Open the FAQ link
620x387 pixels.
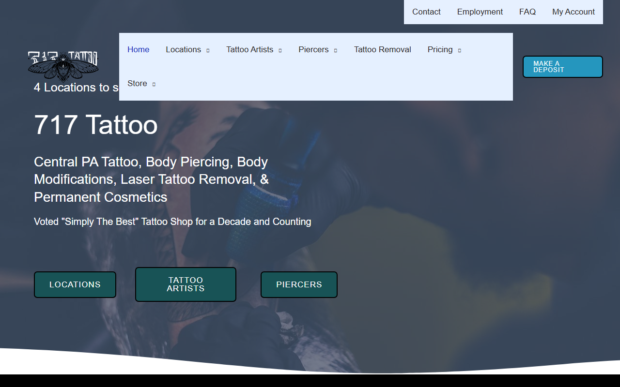coord(527,12)
